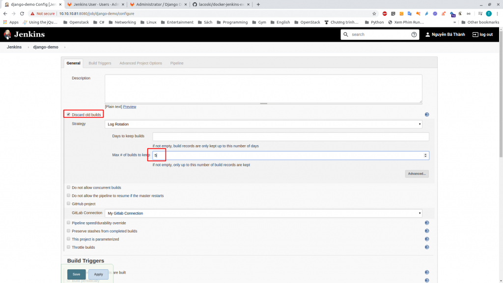Open a new browser tab with plus
The image size is (503, 283).
coord(258,4)
